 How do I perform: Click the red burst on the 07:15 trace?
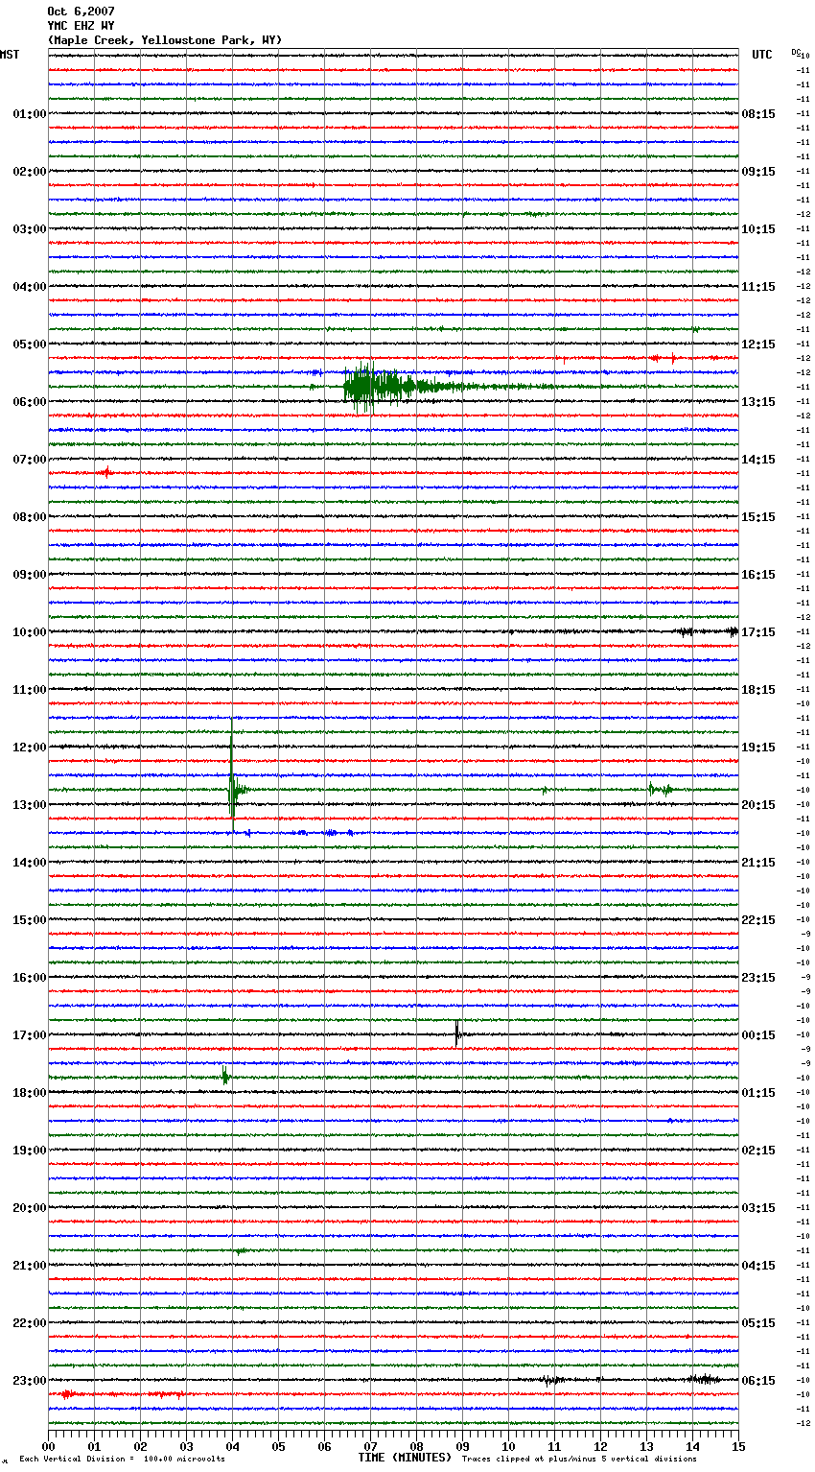105,472
